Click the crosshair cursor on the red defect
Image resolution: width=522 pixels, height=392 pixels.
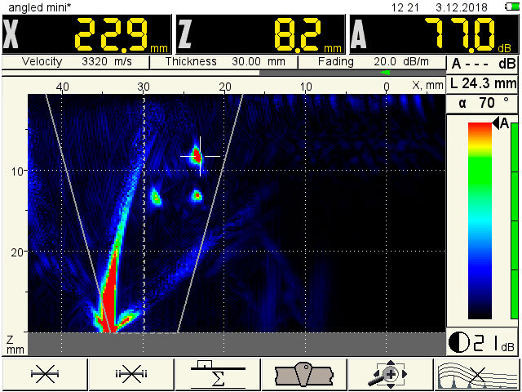pyautogui.click(x=199, y=155)
